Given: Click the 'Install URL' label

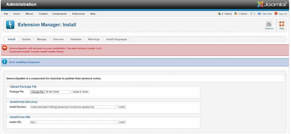Looking at the screenshot, I should tap(16, 122).
